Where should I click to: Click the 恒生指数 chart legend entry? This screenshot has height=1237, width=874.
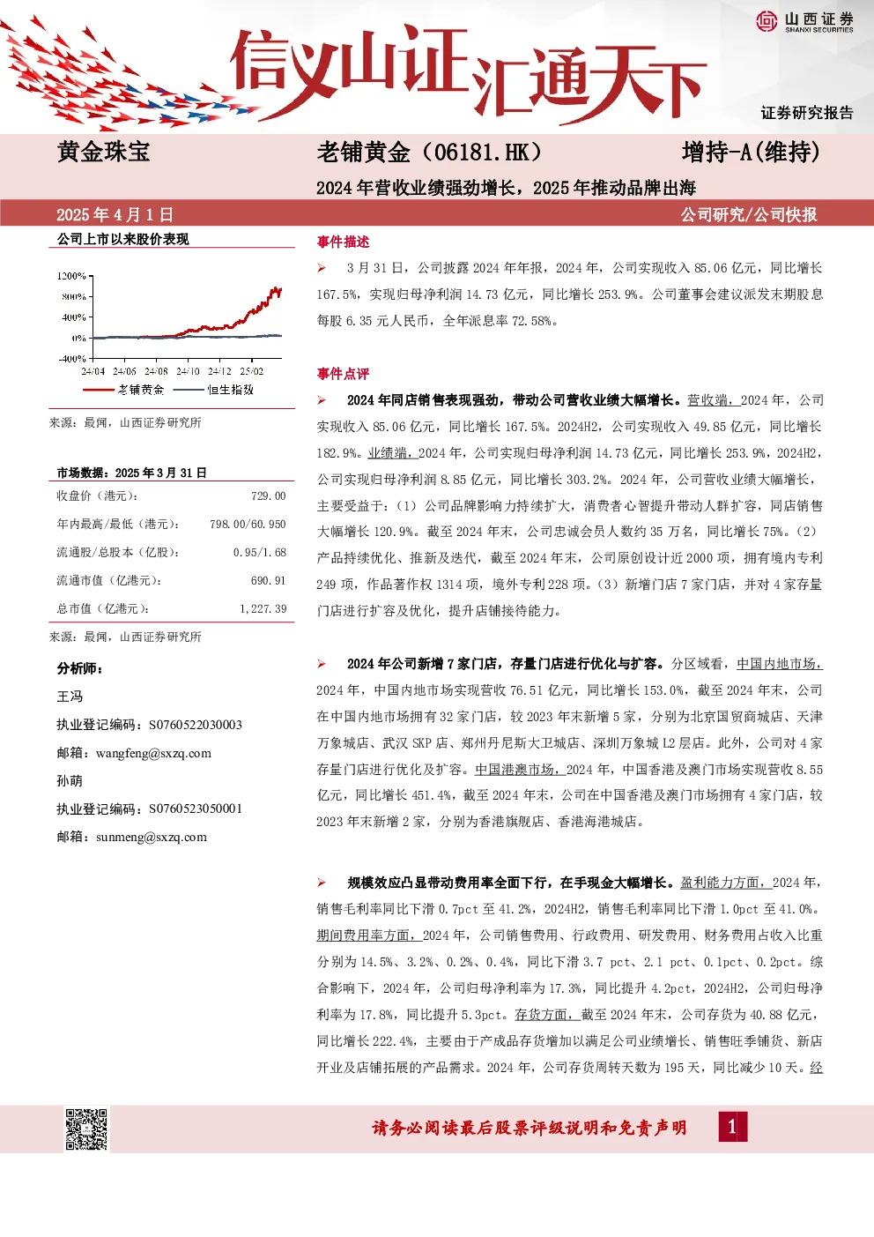213,389
